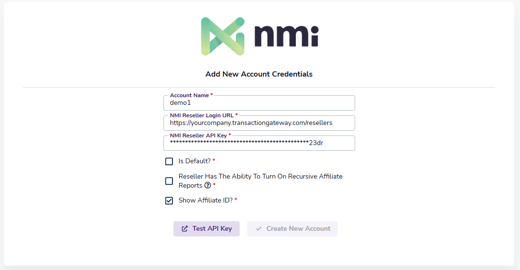Tick the Recursive Affiliate Reports checkbox
The image size is (520, 270).
point(169,181)
